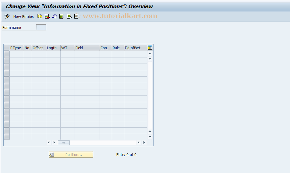Click the Select All icon
This screenshot has width=290, height=173.
pyautogui.click(x=62, y=16)
